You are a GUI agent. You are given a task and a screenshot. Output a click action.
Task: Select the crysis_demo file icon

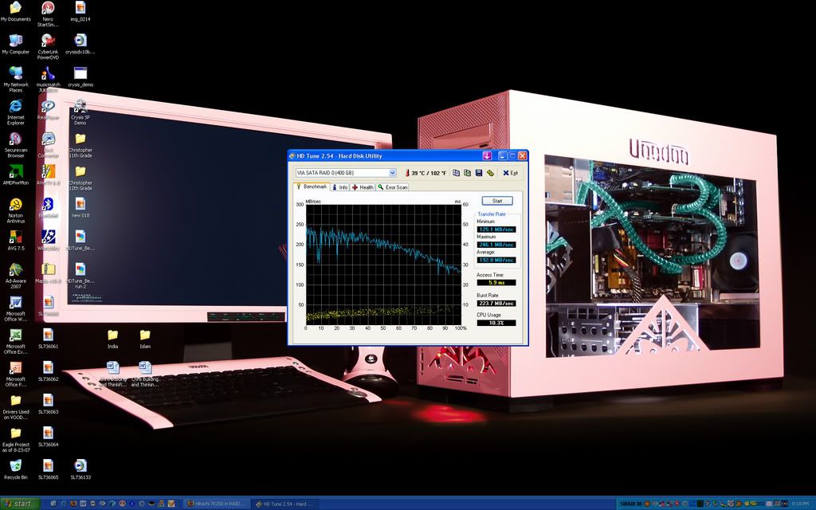80,77
